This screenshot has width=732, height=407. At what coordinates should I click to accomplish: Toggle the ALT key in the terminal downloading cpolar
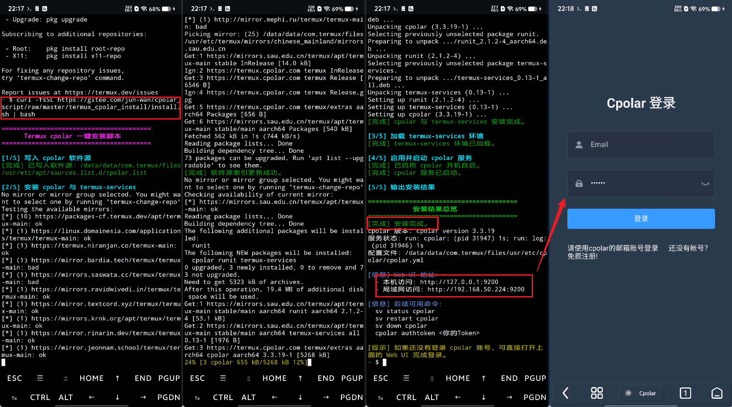248,397
